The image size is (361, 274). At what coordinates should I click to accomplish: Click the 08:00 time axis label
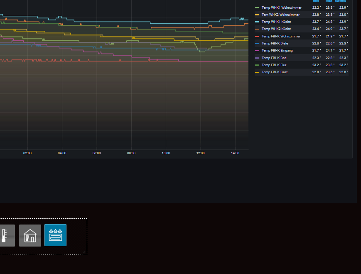coord(131,153)
